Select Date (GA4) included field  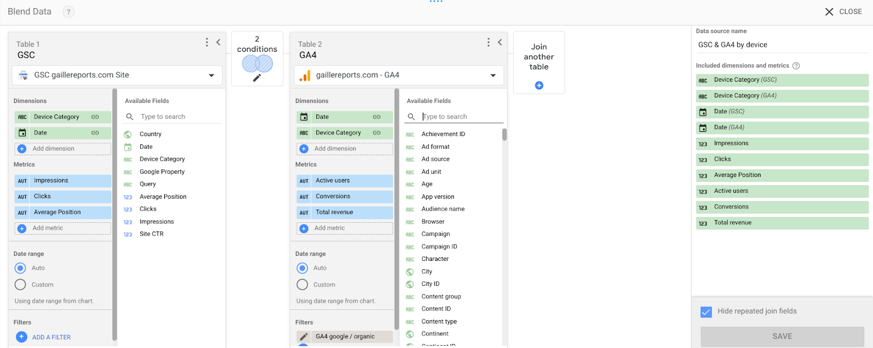pos(782,127)
